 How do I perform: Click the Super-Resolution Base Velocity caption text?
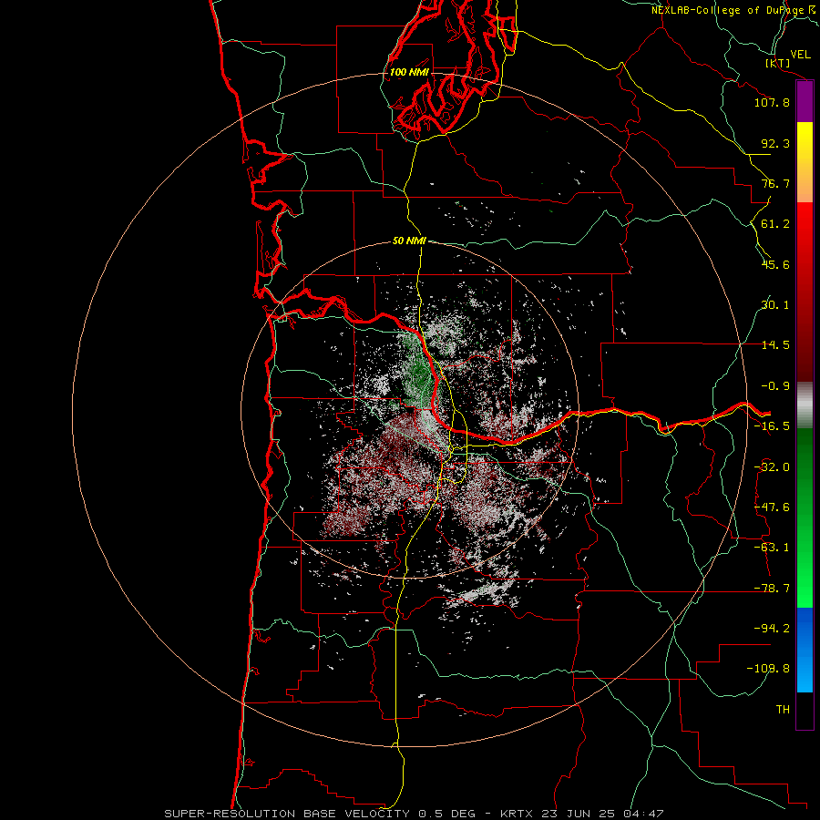[415, 814]
